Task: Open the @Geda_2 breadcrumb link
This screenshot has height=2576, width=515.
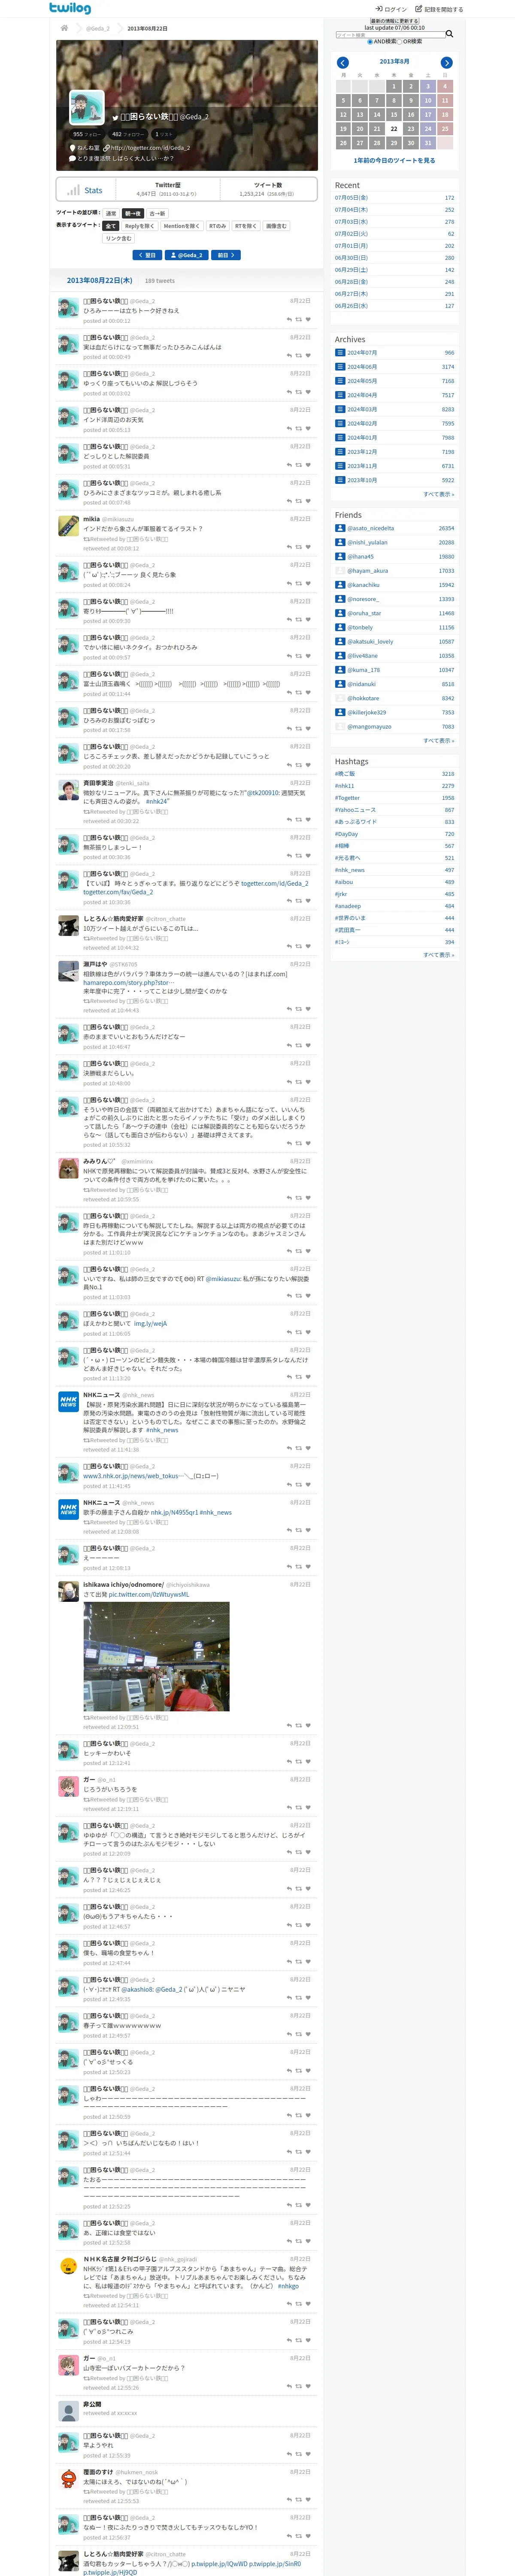Action: 97,28
